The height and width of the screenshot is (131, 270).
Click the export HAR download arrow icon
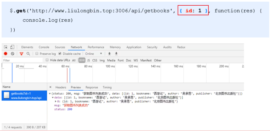click(x=116, y=54)
